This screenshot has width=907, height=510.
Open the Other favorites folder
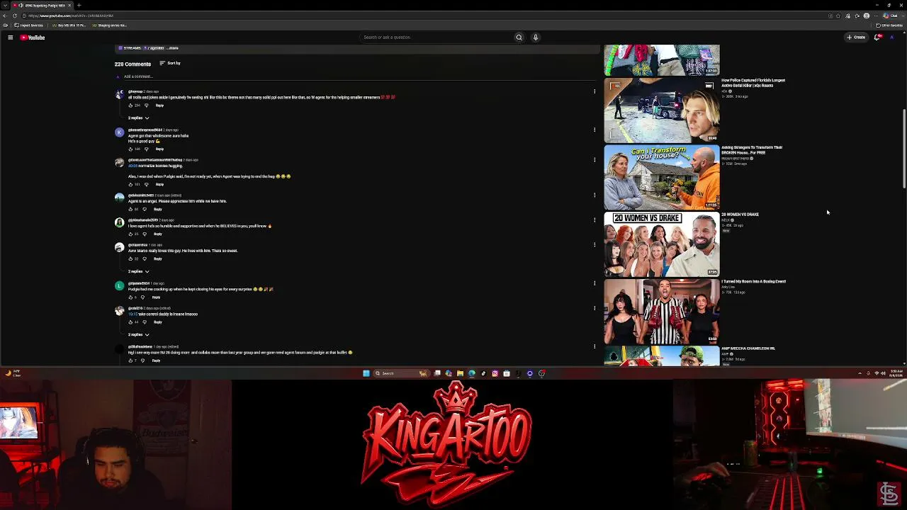[x=890, y=25]
